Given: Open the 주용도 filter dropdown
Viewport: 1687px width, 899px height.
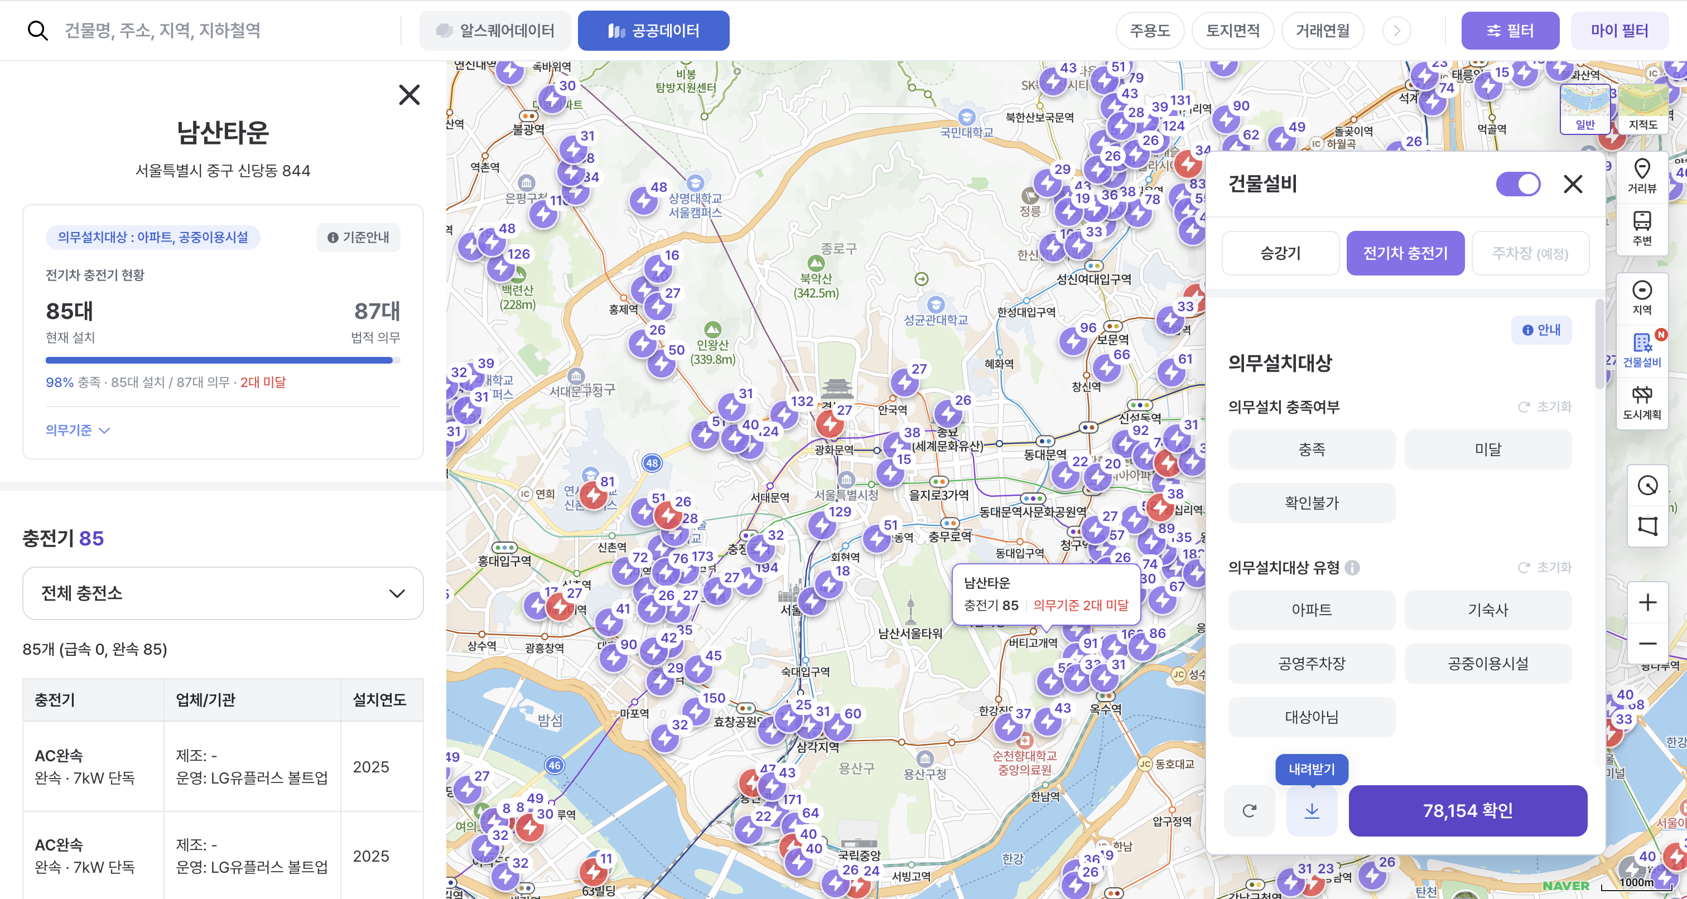Looking at the screenshot, I should click(1149, 31).
